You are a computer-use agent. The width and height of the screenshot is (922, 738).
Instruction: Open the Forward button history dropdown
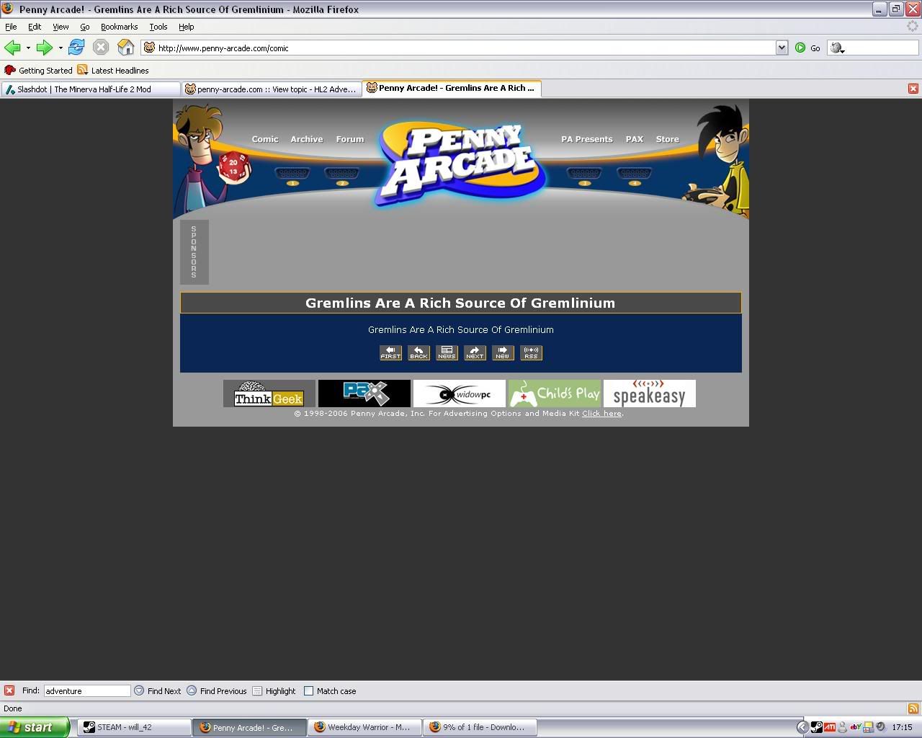[x=61, y=48]
